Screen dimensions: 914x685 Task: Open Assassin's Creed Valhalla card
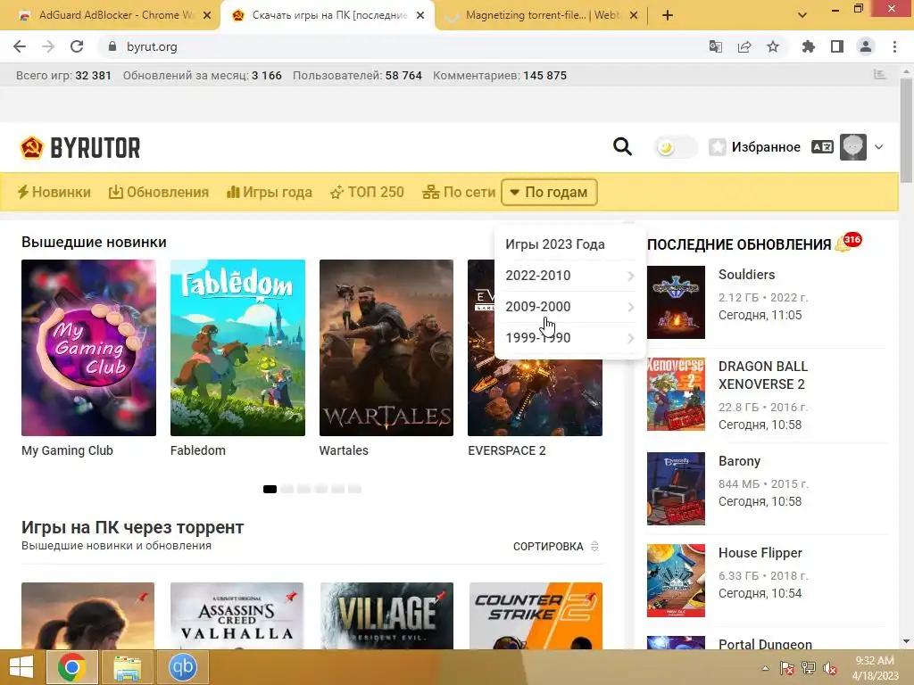click(237, 615)
